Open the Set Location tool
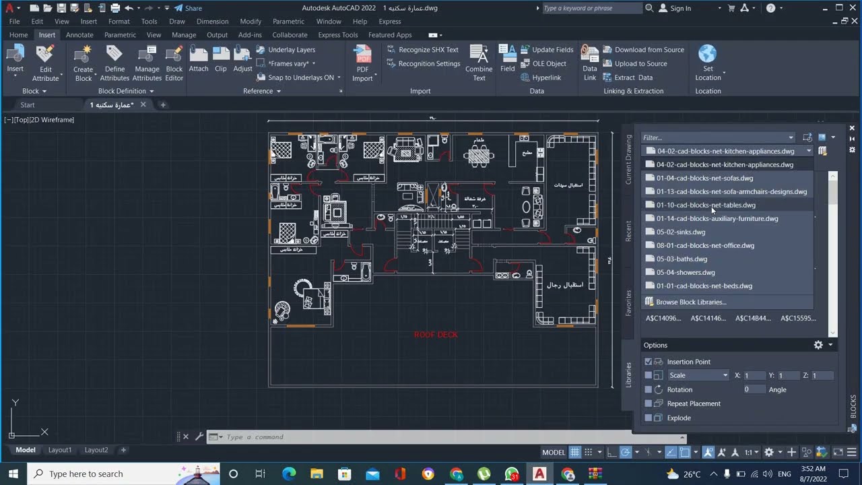 (708, 63)
